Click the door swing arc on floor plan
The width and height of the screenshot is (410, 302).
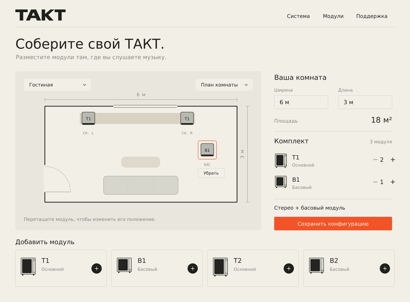coord(58,179)
